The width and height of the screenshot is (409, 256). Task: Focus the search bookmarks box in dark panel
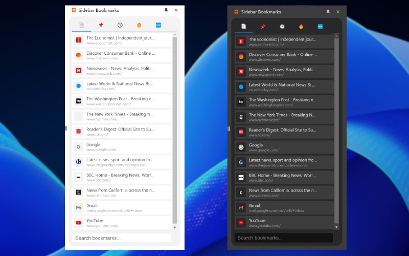pos(283,238)
